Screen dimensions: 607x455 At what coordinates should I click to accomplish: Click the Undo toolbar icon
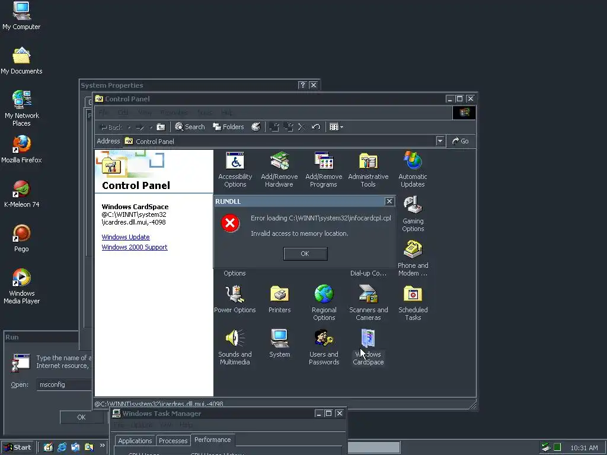(316, 127)
